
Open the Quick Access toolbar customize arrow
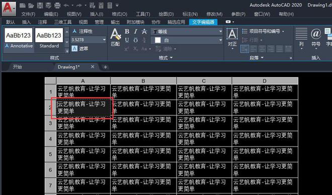[x=117, y=6]
